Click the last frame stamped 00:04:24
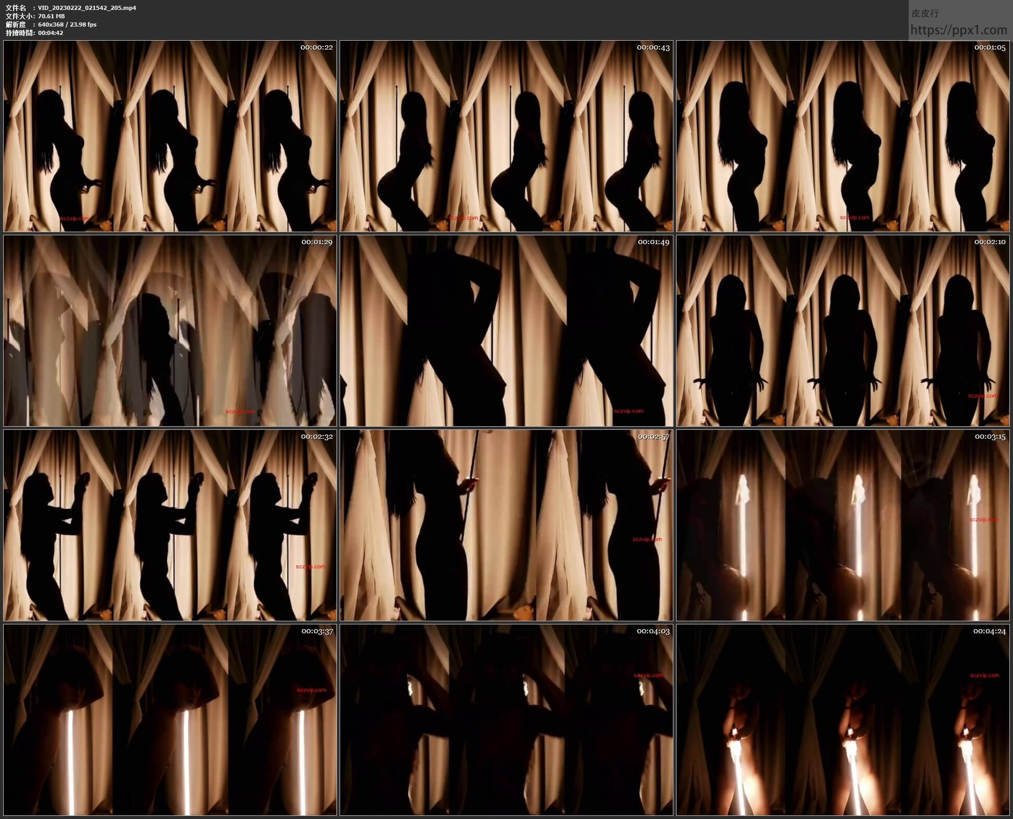Viewport: 1013px width, 819px height. (843, 720)
